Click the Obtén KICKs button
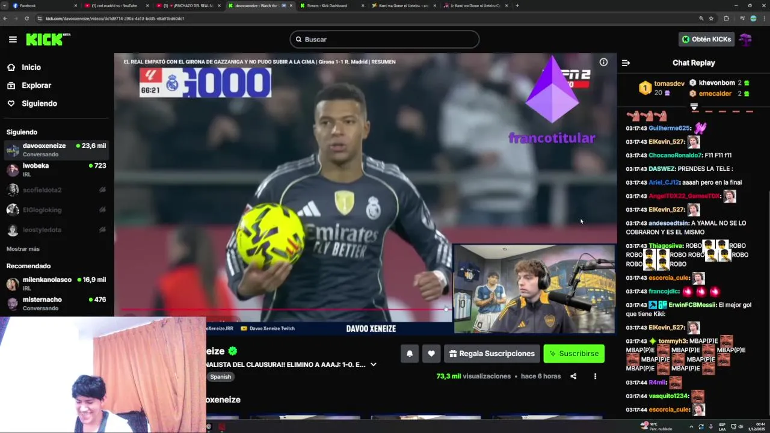Viewport: 770px width, 433px height. click(706, 39)
